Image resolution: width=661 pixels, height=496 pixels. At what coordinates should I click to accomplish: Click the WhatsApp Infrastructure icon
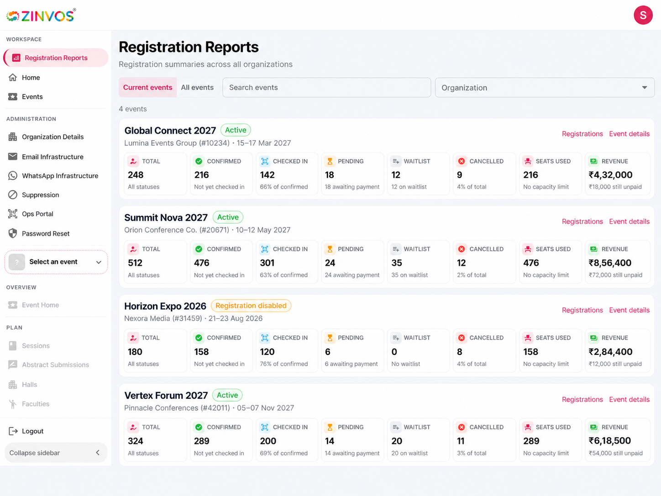pos(13,176)
